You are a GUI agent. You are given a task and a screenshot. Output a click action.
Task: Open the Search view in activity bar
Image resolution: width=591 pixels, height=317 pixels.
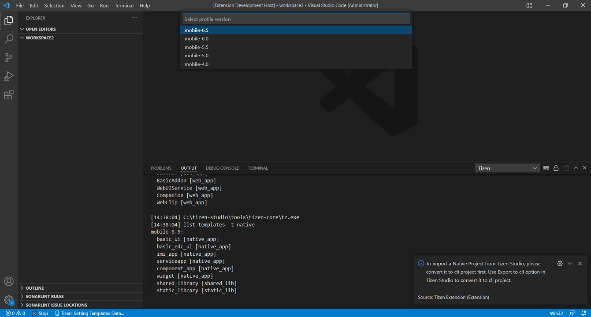click(x=9, y=39)
